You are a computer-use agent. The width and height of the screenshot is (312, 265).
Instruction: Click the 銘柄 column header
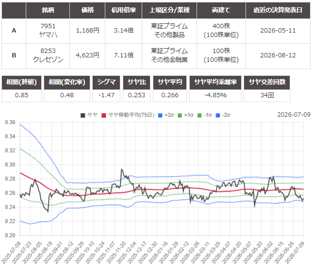48,10
